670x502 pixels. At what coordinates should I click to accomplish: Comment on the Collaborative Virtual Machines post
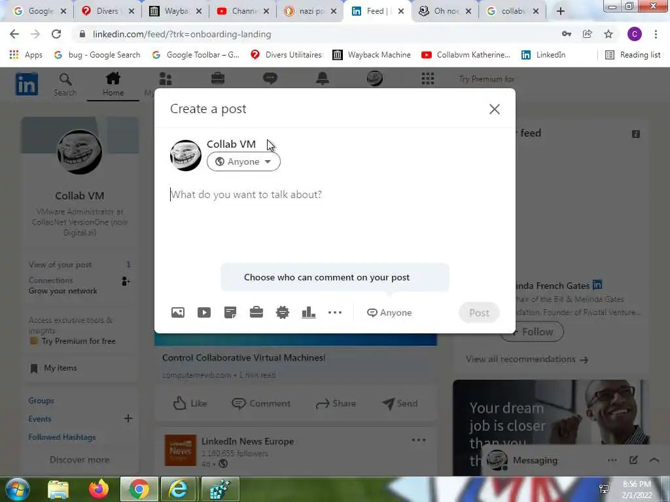260,403
